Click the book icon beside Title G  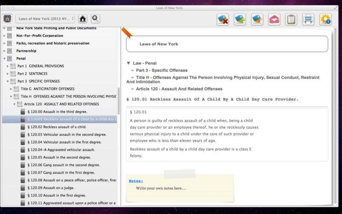16,89
